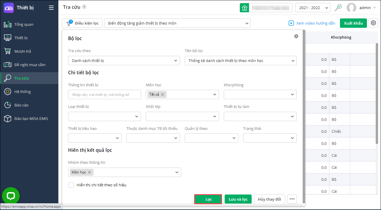Click the Thiết bị monitor icon
The image size is (381, 210).
(x=8, y=38)
